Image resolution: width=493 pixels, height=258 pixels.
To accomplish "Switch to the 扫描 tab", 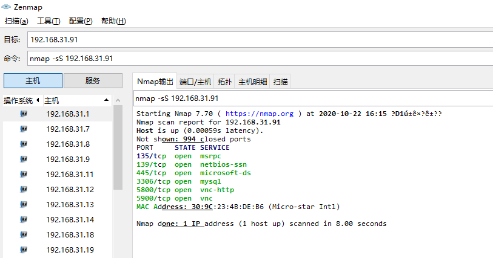I will [280, 82].
